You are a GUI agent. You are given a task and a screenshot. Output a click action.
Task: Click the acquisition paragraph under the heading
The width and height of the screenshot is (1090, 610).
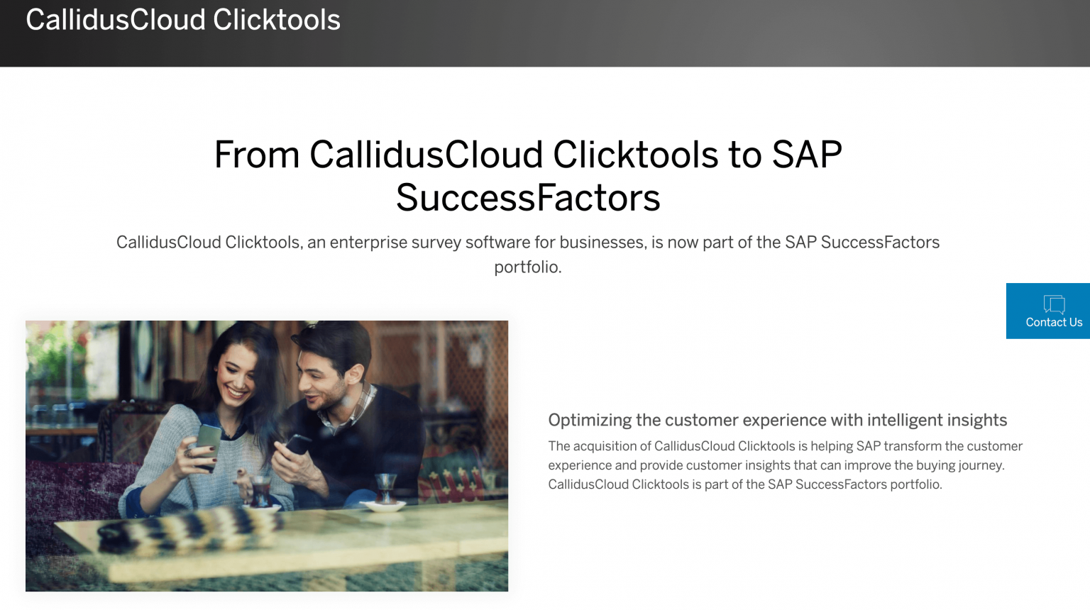click(x=784, y=465)
